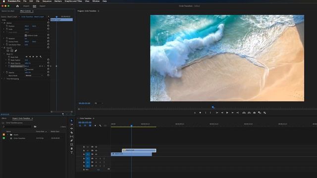The width and height of the screenshot is (317, 178).
Task: Toggle Position animation stopwatch
Action: 7,26
